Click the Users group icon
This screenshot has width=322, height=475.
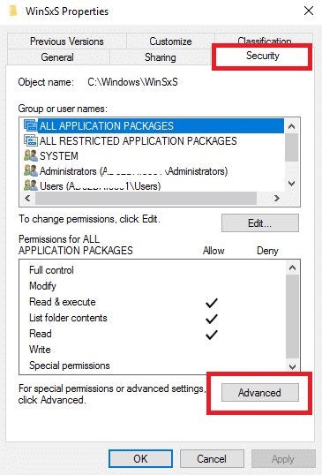[31, 185]
